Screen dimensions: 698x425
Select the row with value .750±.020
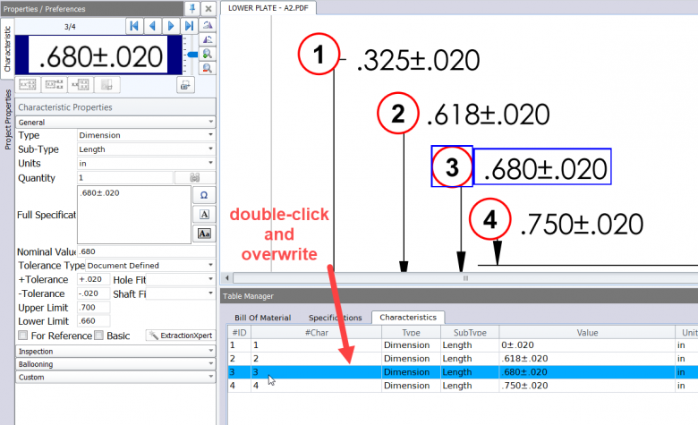click(x=463, y=386)
